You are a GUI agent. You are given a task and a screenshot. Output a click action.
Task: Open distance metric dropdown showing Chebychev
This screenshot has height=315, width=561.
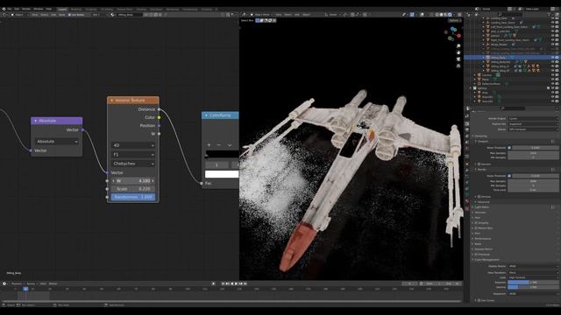point(133,164)
